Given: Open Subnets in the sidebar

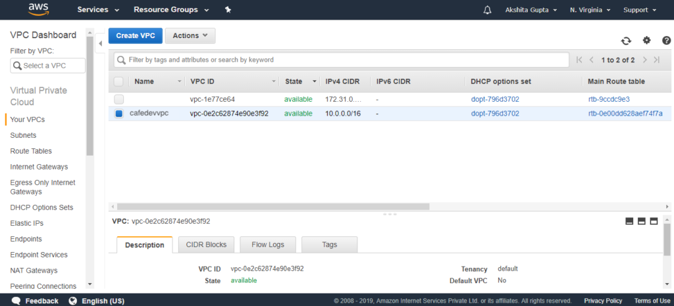Looking at the screenshot, I should (23, 135).
